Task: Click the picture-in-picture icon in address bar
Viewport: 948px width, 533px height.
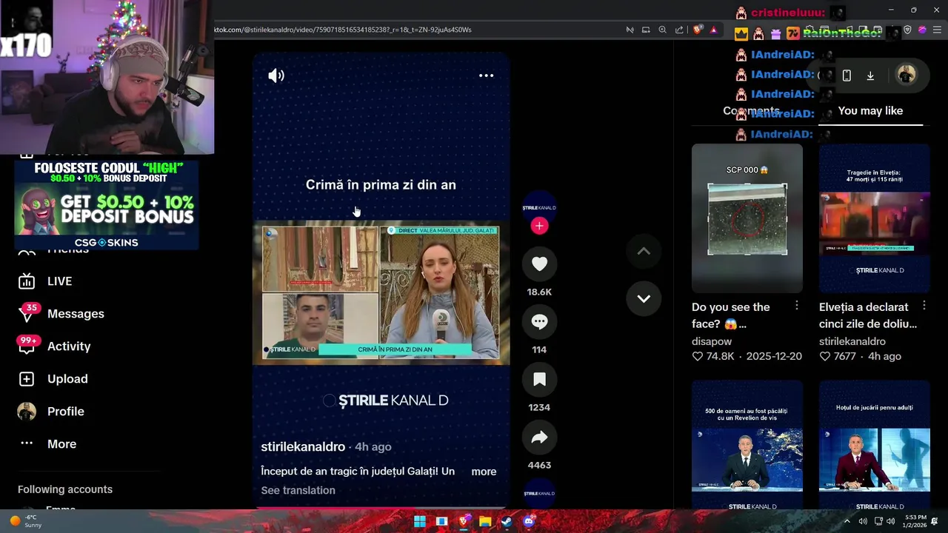Action: [x=646, y=30]
